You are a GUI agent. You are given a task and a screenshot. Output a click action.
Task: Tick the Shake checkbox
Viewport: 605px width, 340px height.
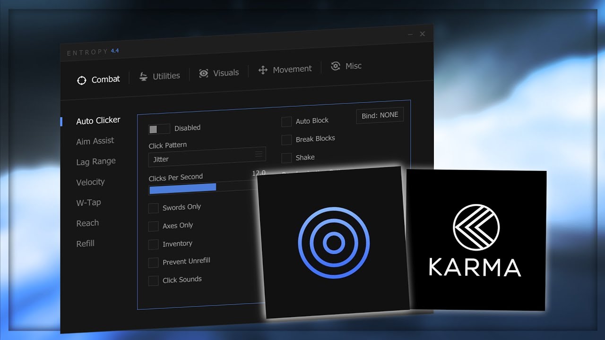coord(286,158)
